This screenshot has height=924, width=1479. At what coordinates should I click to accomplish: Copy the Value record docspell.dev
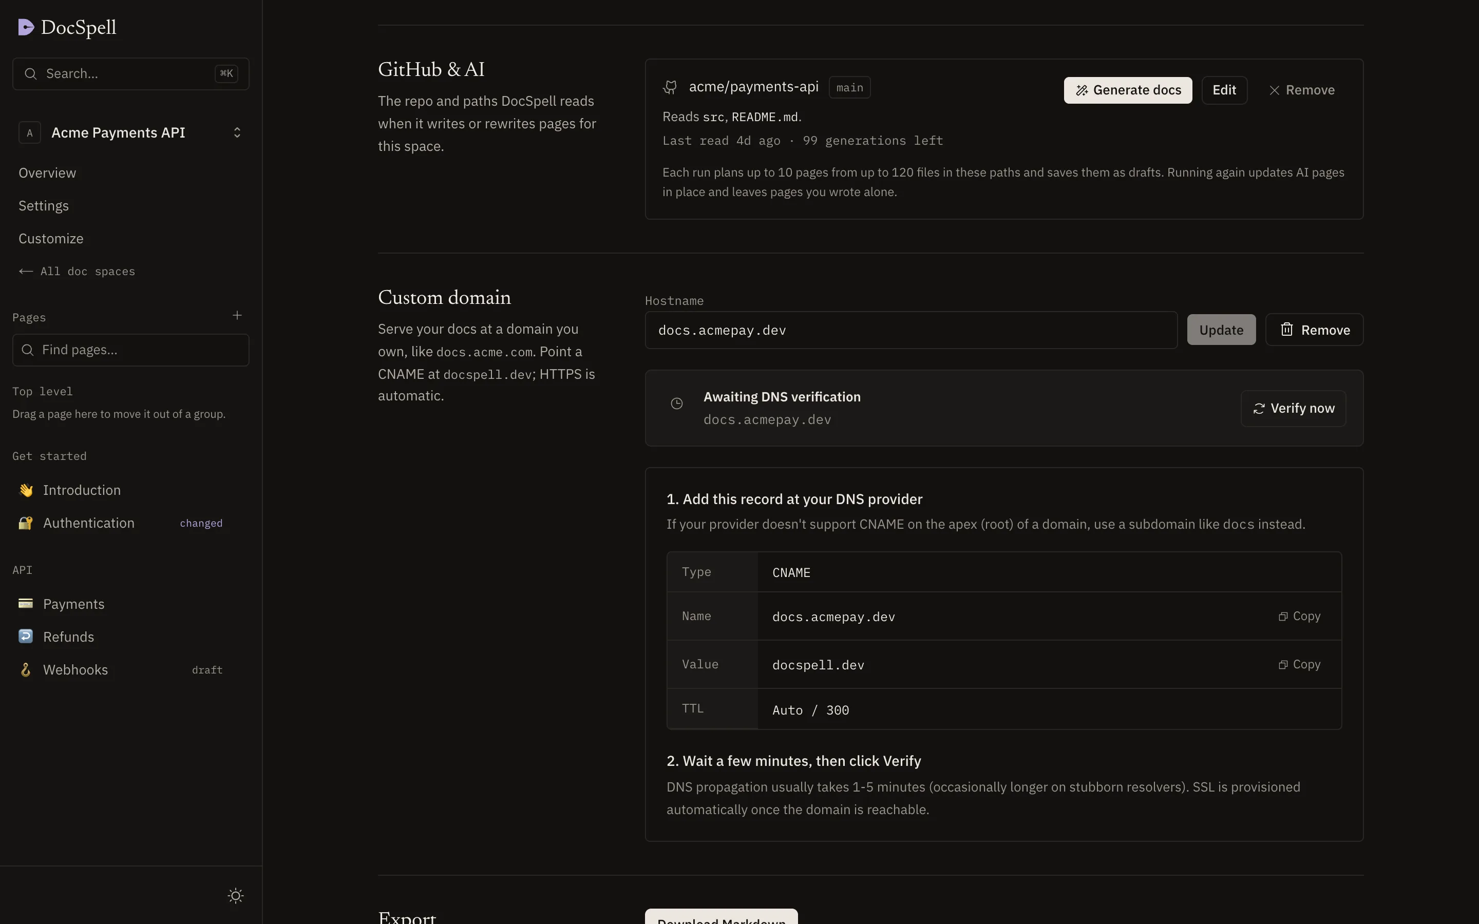tap(1299, 664)
